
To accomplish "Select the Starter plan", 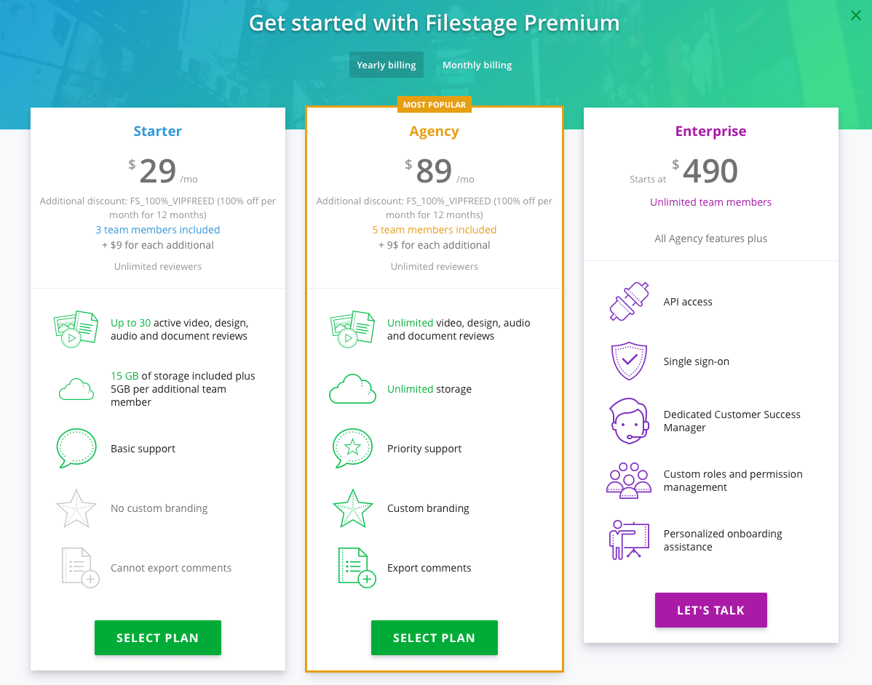I will click(158, 638).
